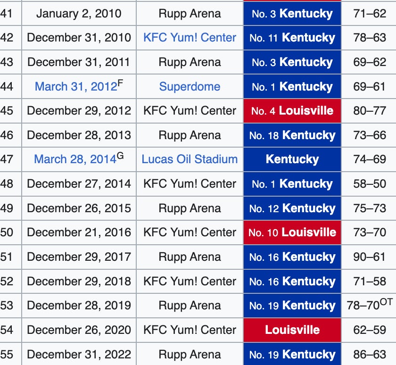Viewport: 396px width, 365px height.
Task: Select the 90–61 score cell
Action: click(370, 257)
